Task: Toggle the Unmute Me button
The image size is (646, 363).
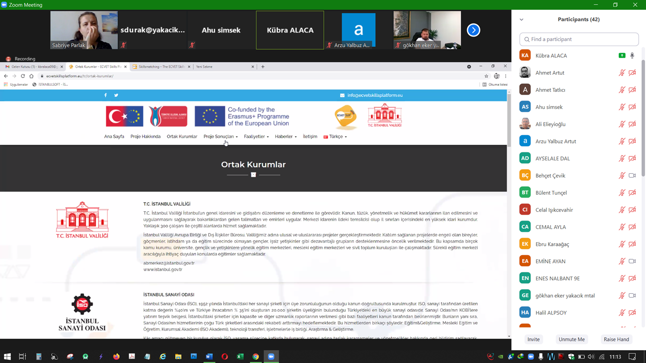Action: point(572,339)
